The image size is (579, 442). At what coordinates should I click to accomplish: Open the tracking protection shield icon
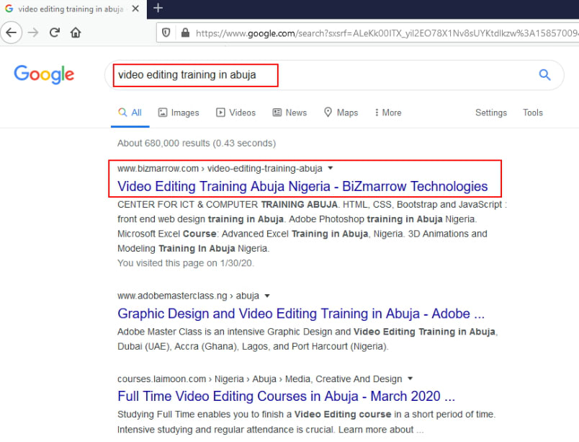[166, 33]
